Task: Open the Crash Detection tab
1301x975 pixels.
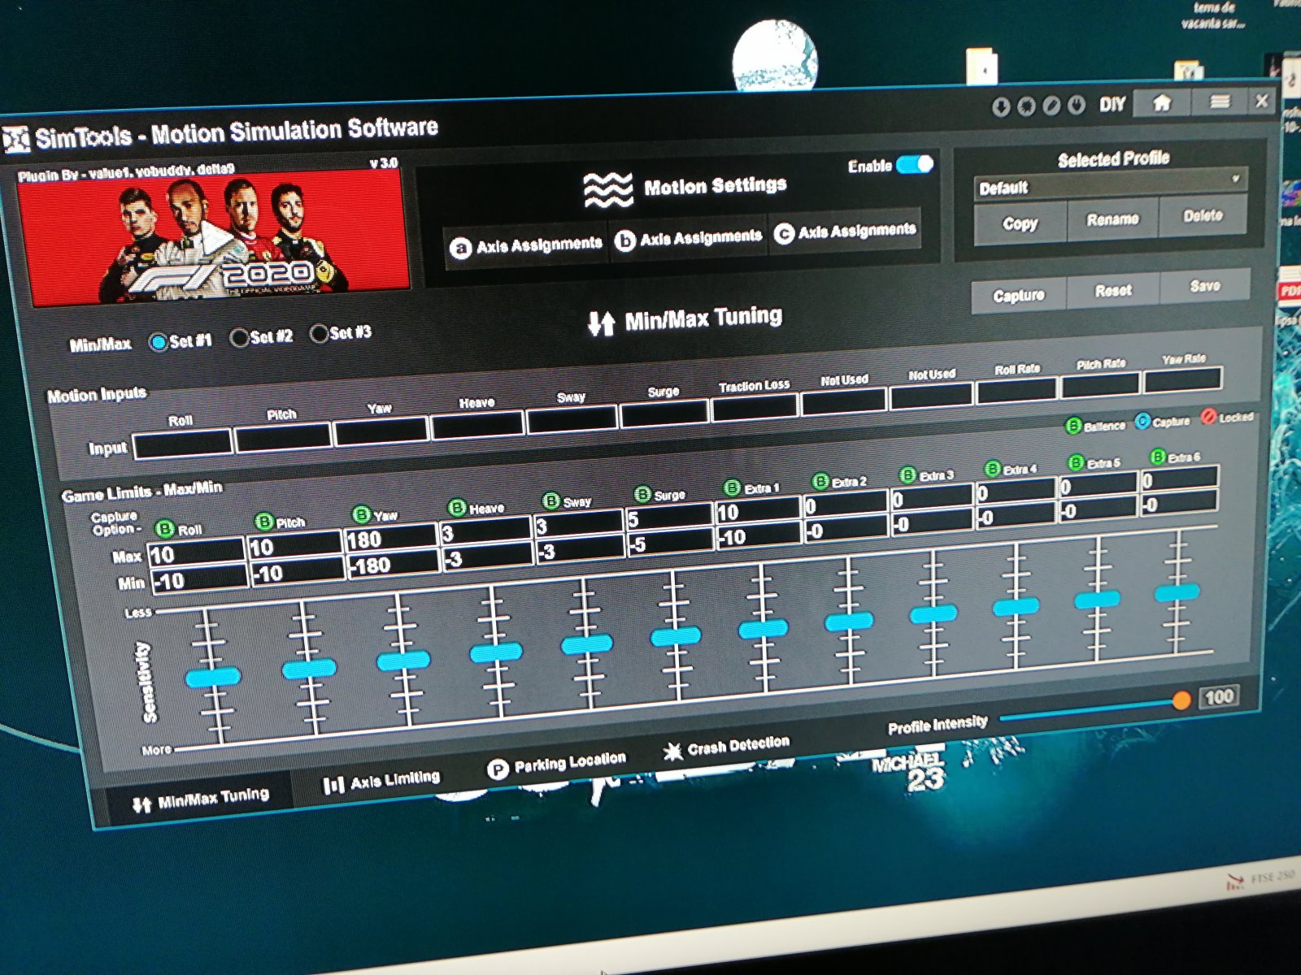Action: (727, 747)
